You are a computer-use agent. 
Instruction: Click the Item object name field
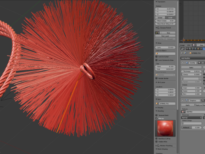[167, 104]
